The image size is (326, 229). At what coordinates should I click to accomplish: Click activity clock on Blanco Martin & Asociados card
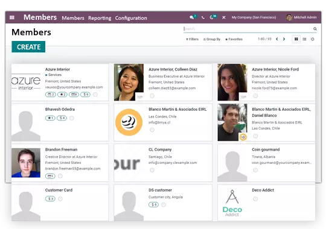[152, 130]
